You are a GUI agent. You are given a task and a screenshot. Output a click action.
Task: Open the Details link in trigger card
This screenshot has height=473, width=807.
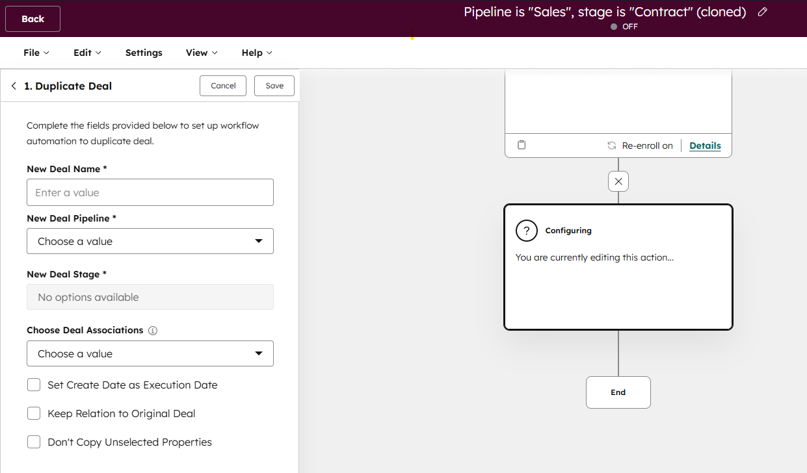pyautogui.click(x=705, y=146)
